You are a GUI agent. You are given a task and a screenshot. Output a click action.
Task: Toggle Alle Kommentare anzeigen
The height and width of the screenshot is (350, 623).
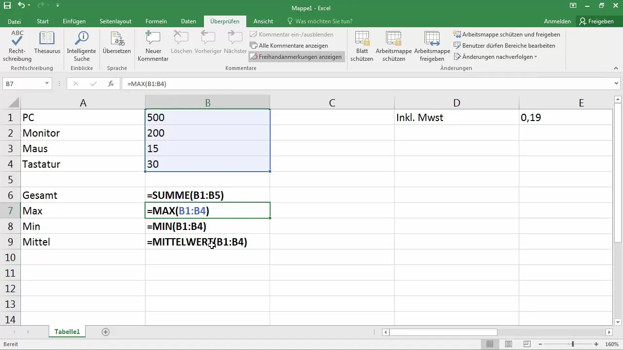tap(289, 46)
